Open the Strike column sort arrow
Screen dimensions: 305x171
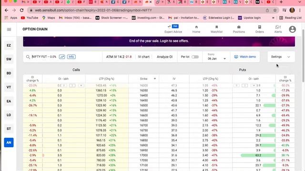(x=155, y=79)
